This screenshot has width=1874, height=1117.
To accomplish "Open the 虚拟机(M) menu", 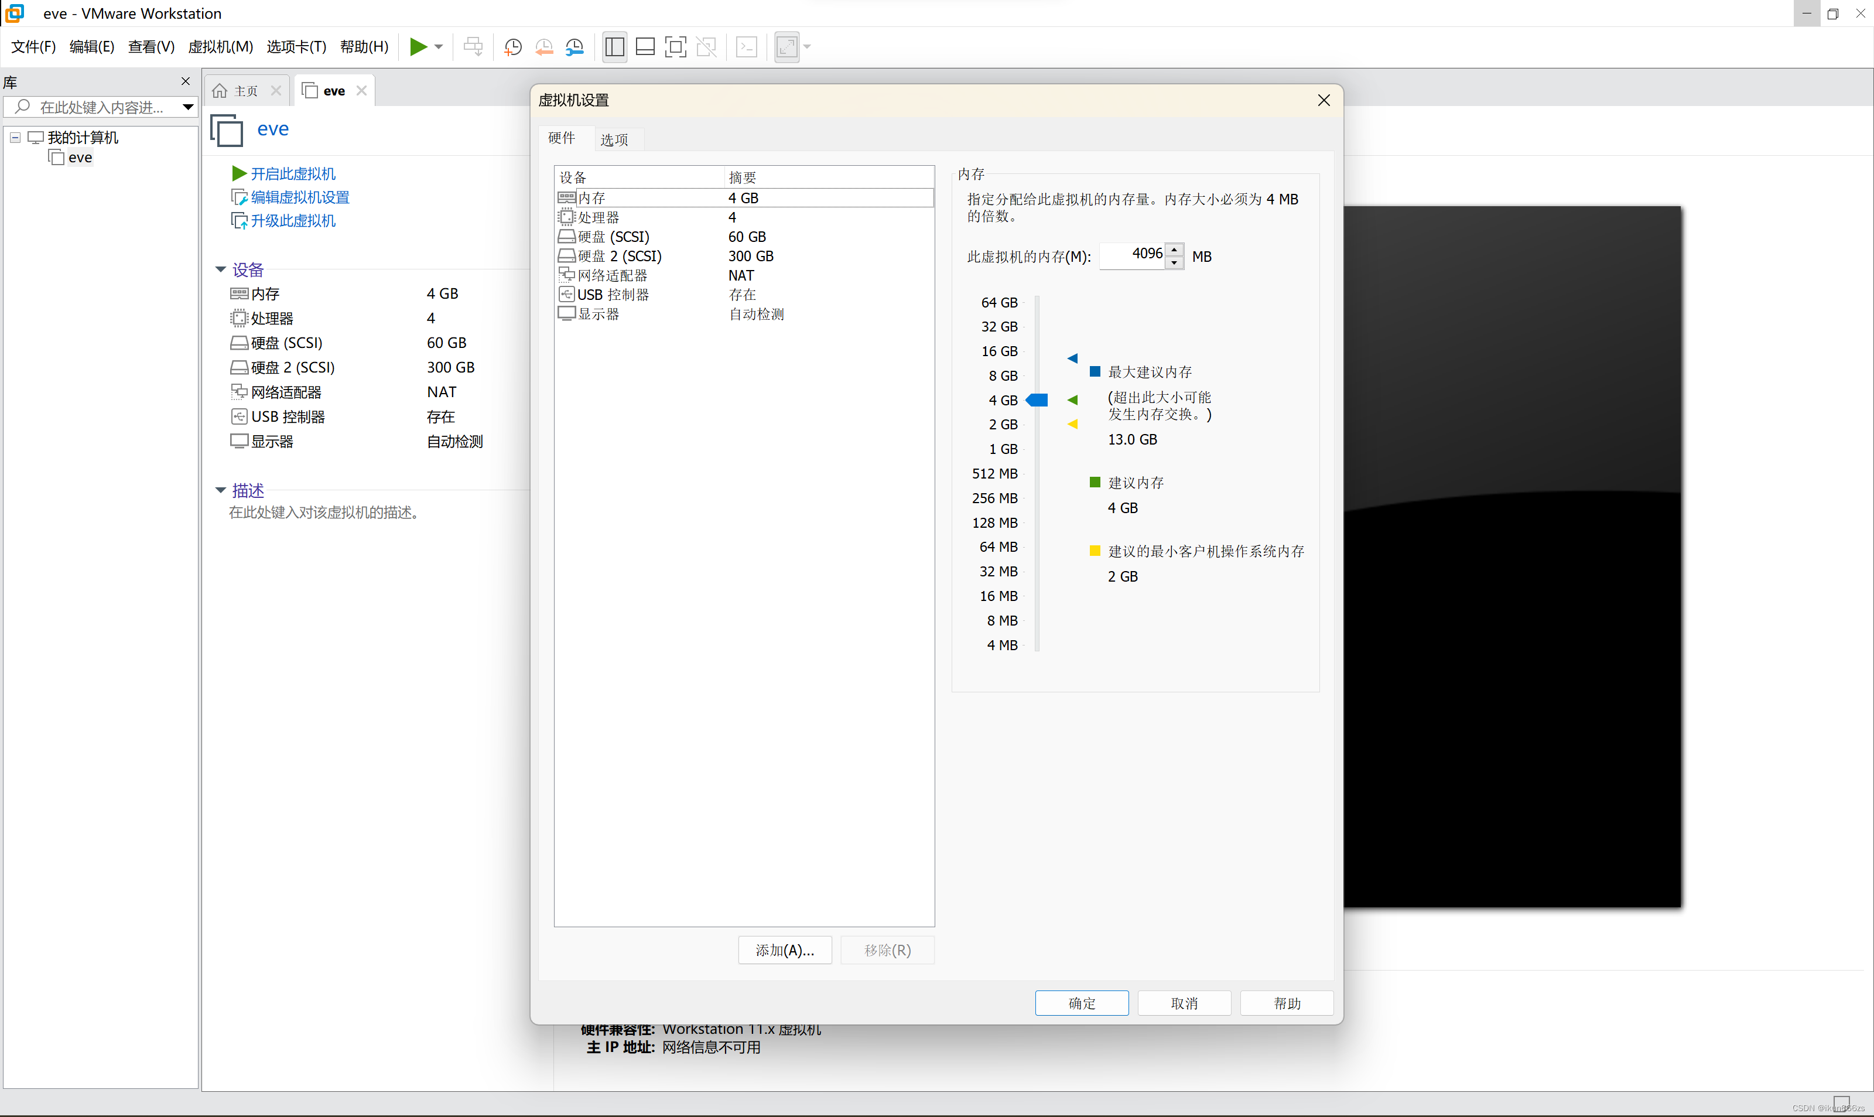I will tap(220, 47).
